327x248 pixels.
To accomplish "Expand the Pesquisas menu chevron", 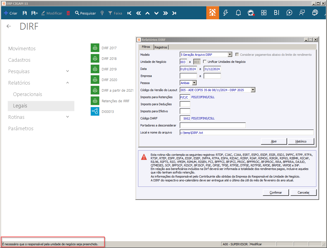I will point(68,71).
